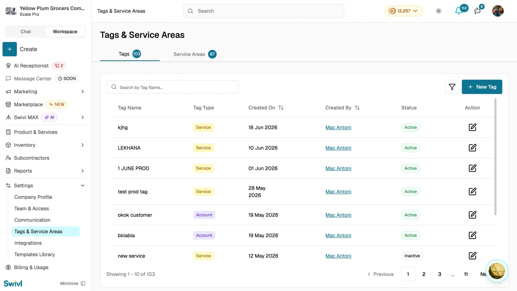The height and width of the screenshot is (291, 517).
Task: Click the New Tag button
Action: (x=482, y=87)
